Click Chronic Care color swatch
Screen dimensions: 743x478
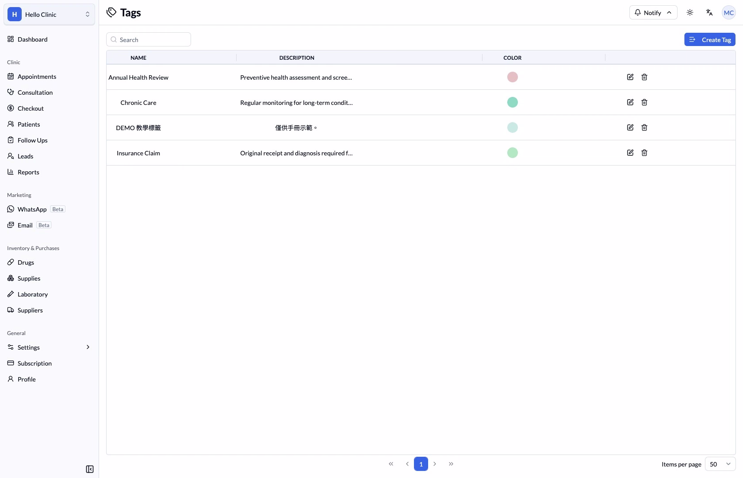[x=513, y=102]
